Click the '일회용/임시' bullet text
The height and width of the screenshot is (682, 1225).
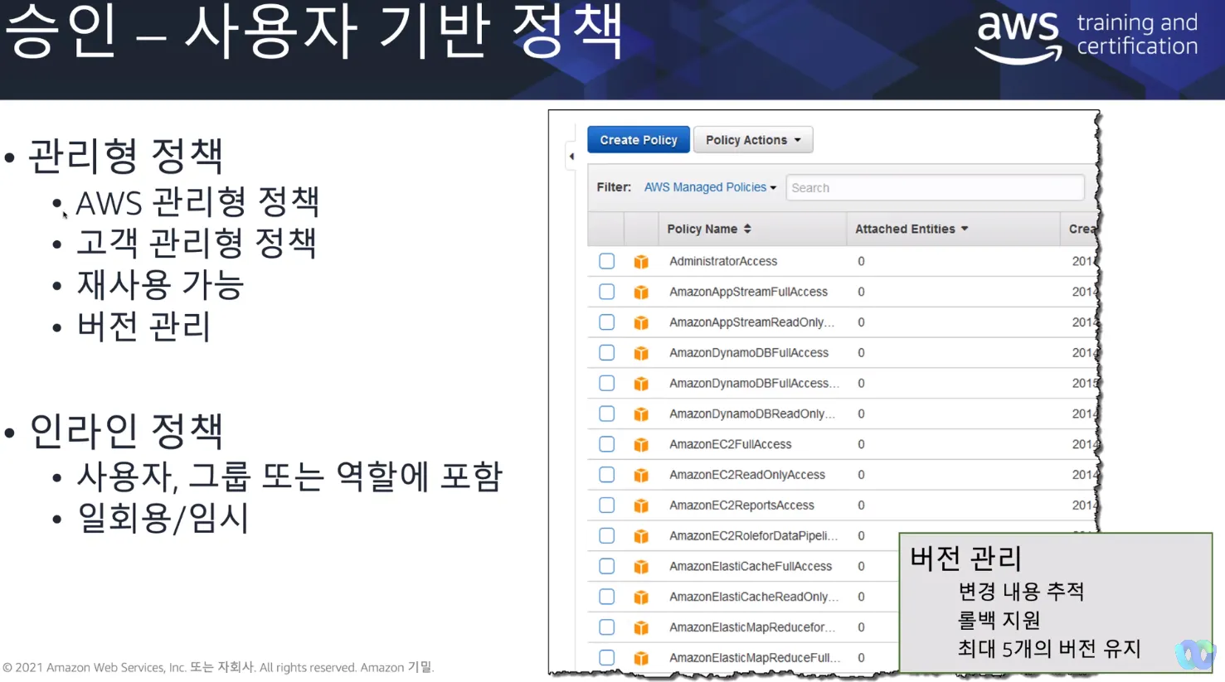point(163,518)
